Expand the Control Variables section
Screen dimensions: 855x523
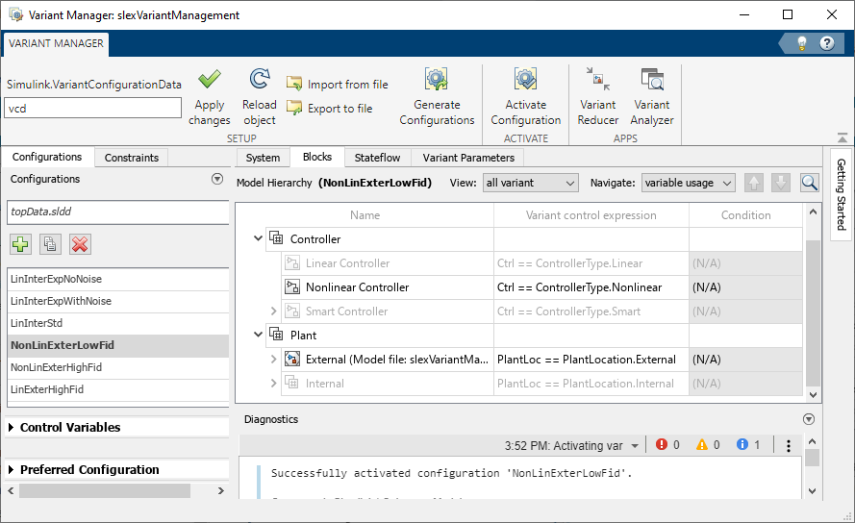coord(11,428)
